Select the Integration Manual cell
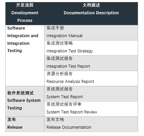144x136 pixels. click(91, 33)
